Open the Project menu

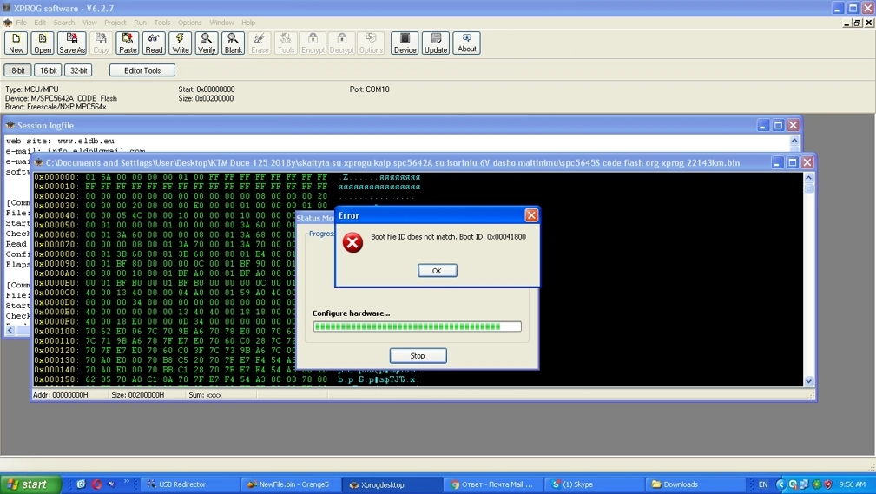115,23
